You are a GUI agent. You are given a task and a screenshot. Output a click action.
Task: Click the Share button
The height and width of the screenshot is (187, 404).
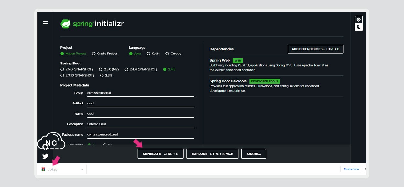254,154
